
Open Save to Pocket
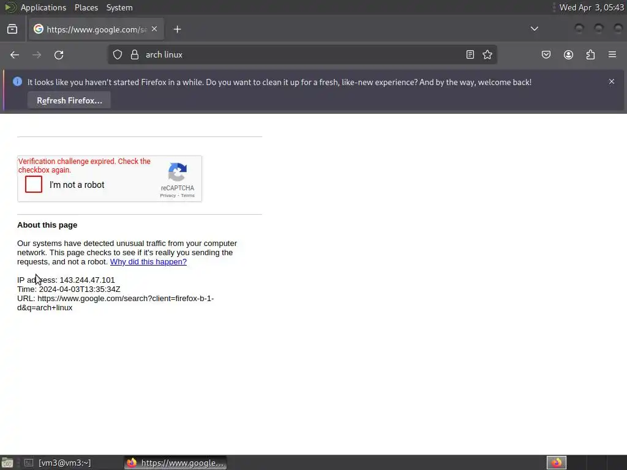pos(546,54)
